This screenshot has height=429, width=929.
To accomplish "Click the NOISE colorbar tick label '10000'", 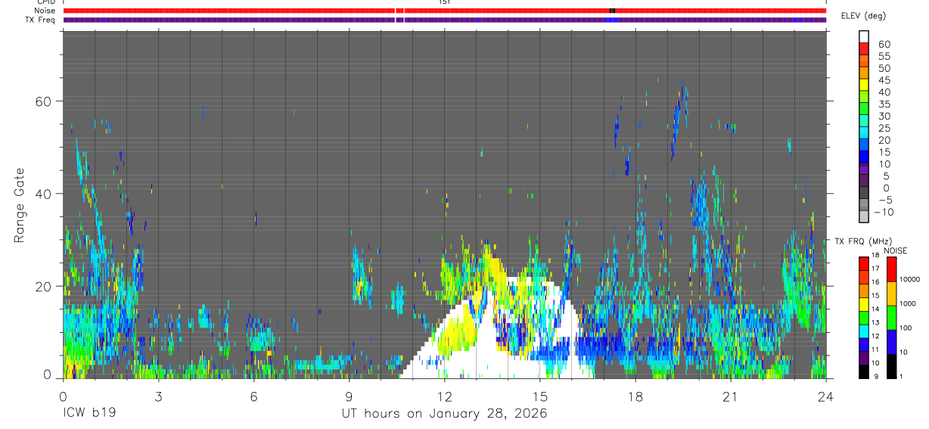I will [x=910, y=279].
